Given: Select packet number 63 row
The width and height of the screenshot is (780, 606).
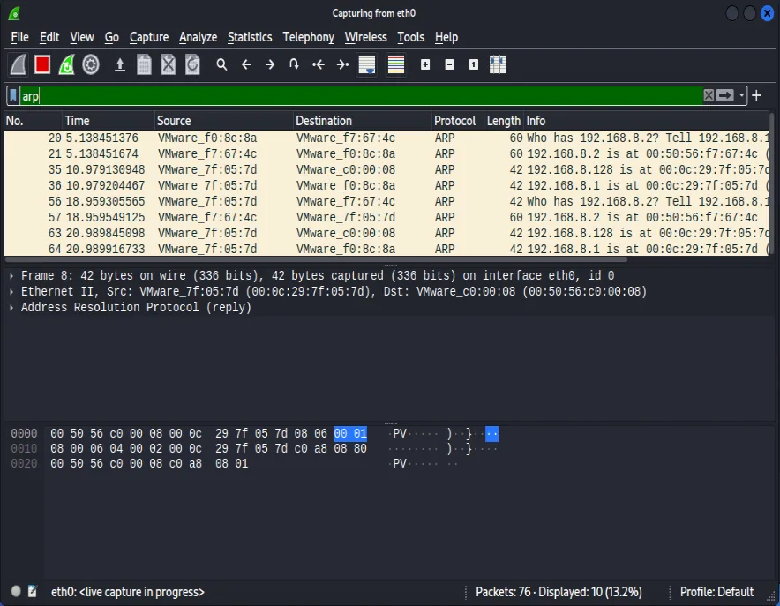Looking at the screenshot, I should [x=386, y=233].
